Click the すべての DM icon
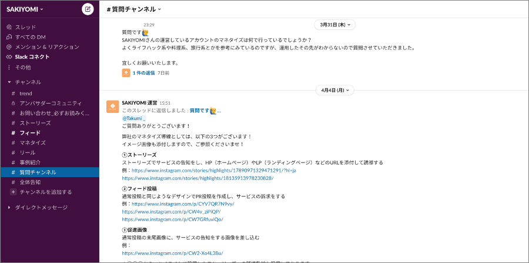 (9, 37)
